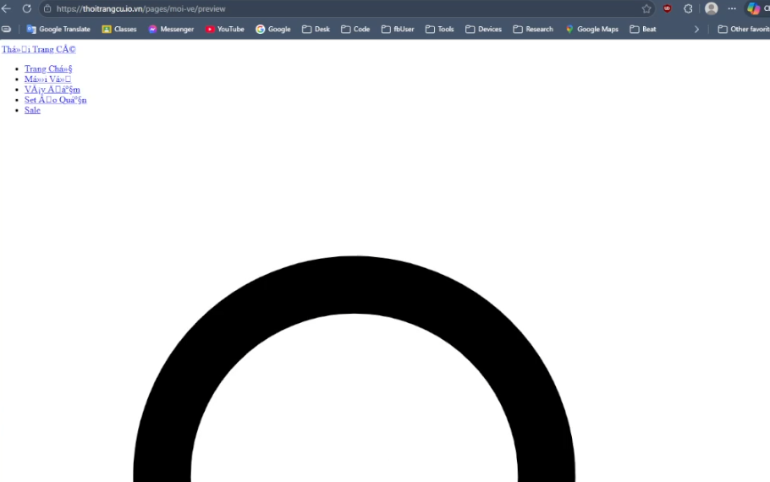Open the Beat bookmarks folder
Image resolution: width=770 pixels, height=482 pixels.
coord(643,29)
